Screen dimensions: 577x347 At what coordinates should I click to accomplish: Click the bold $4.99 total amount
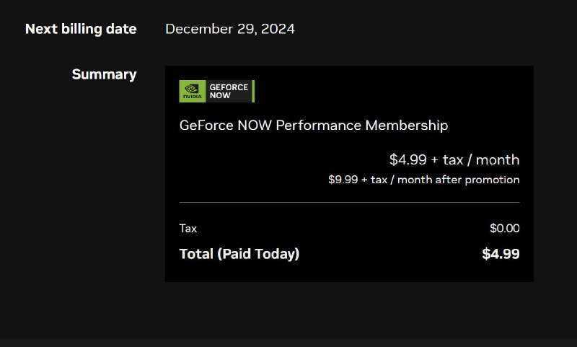(501, 254)
